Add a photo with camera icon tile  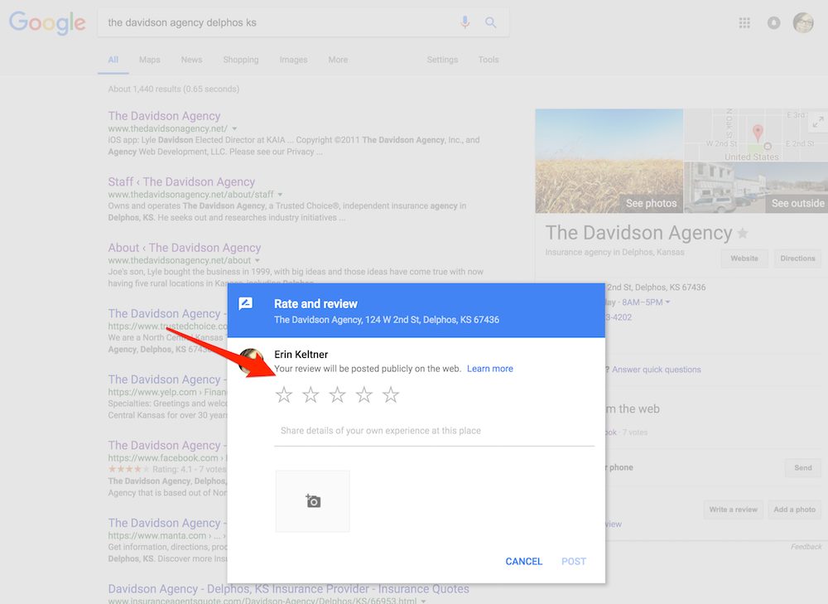pyautogui.click(x=313, y=501)
